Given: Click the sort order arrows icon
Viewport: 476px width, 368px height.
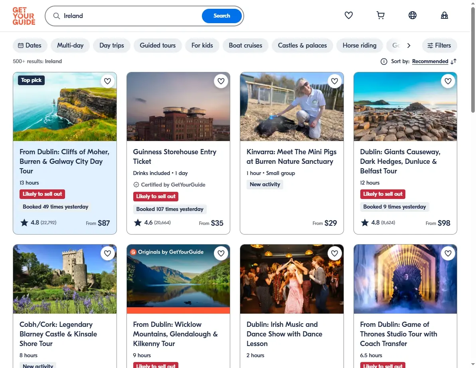Looking at the screenshot, I should (454, 62).
